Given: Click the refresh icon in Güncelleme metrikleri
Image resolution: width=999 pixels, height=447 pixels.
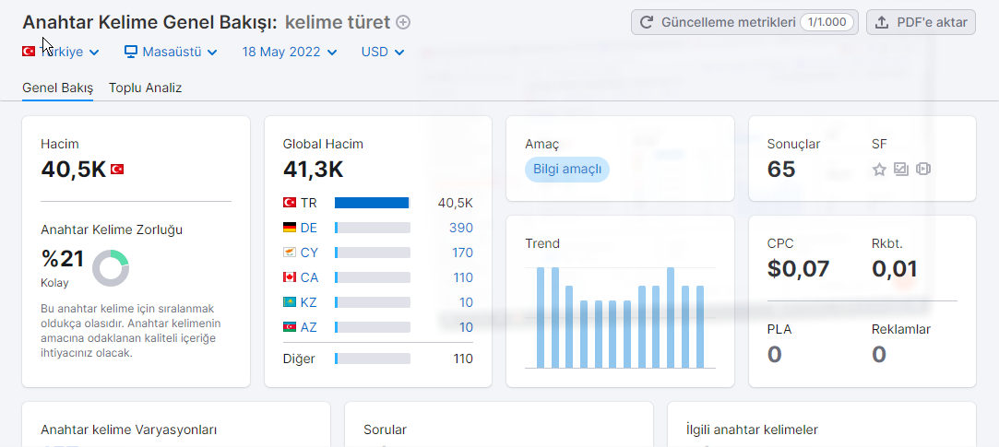Looking at the screenshot, I should point(646,23).
